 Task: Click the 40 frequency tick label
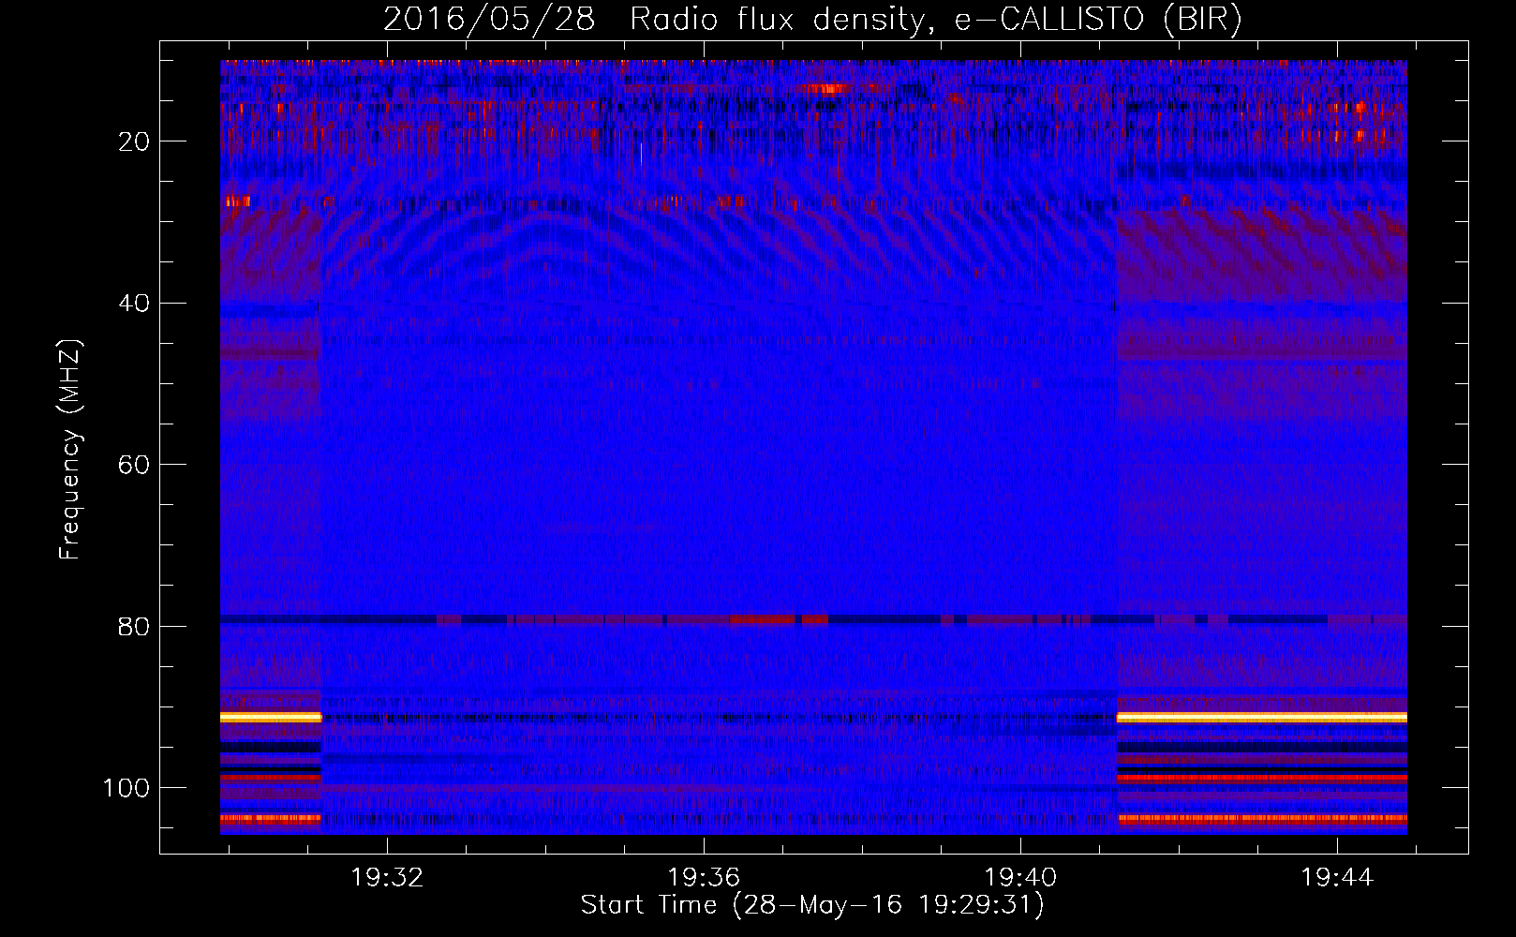(x=134, y=304)
